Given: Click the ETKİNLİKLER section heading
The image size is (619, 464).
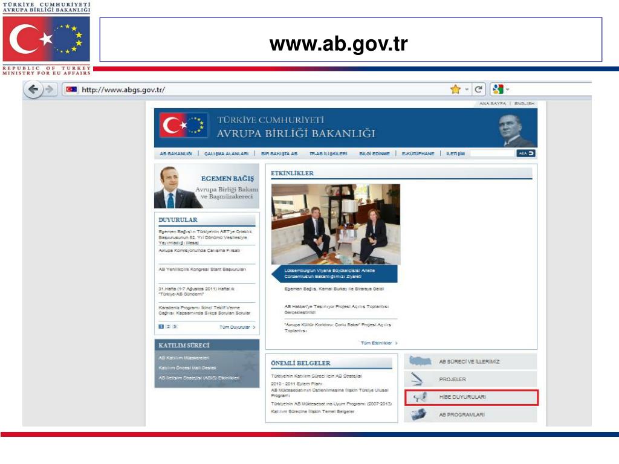Looking at the screenshot, I should coord(292,173).
